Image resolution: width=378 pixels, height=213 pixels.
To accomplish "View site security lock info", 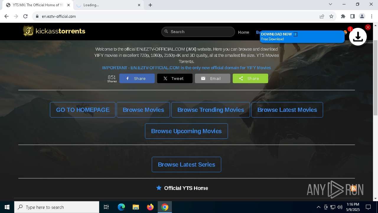I will pos(37,16).
